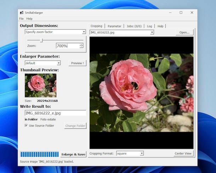Open the File menu

pos(21,19)
